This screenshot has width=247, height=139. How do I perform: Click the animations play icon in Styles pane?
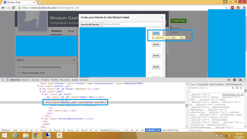click(x=241, y=88)
